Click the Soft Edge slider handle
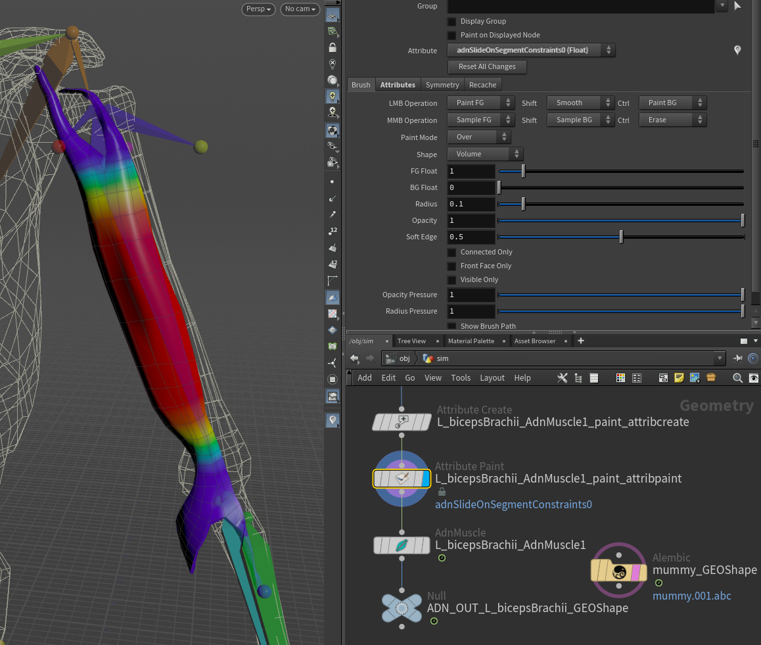The height and width of the screenshot is (645, 761). [621, 237]
